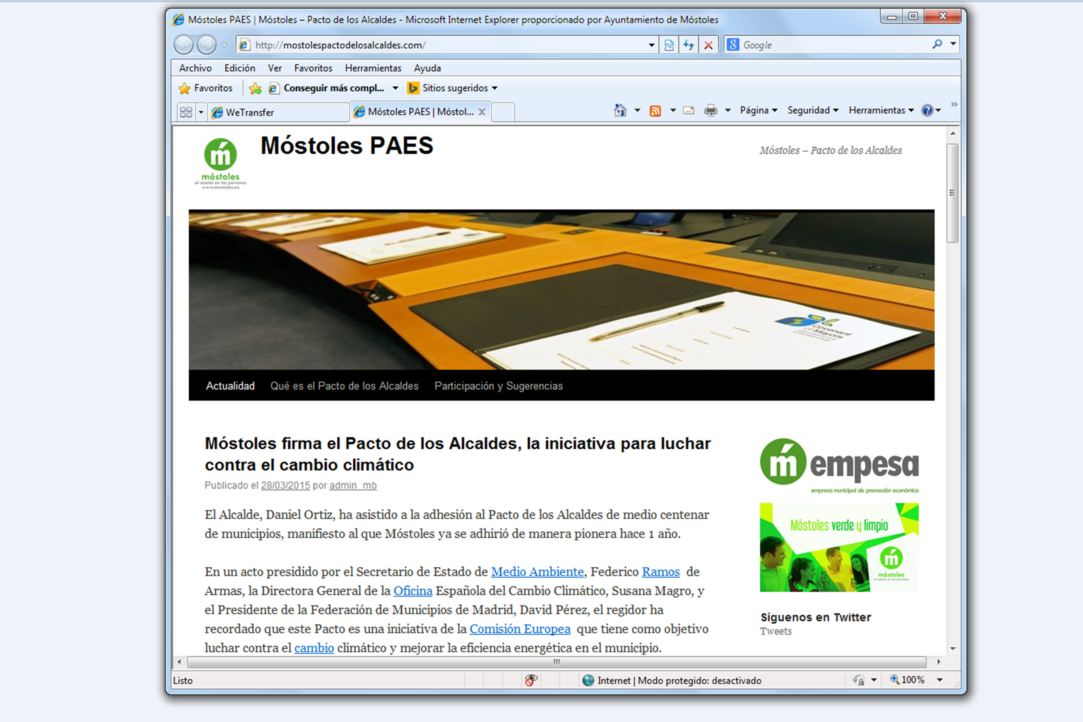
Task: Open Quick Tabs with the grid icon
Action: click(186, 112)
